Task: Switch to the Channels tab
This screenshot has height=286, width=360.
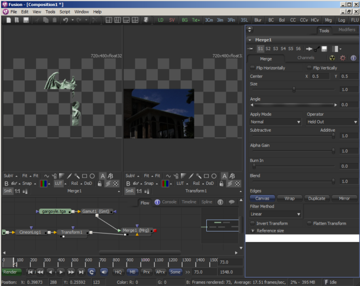Action: coord(306,58)
